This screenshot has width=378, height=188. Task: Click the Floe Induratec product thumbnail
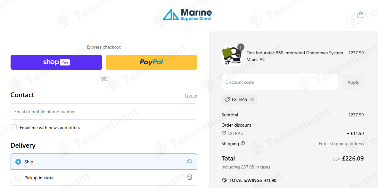[x=232, y=56]
